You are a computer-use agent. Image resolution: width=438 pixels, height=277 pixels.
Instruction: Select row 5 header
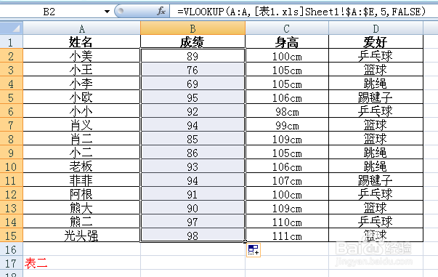(x=11, y=97)
